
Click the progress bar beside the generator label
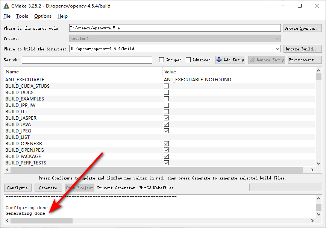point(285,187)
